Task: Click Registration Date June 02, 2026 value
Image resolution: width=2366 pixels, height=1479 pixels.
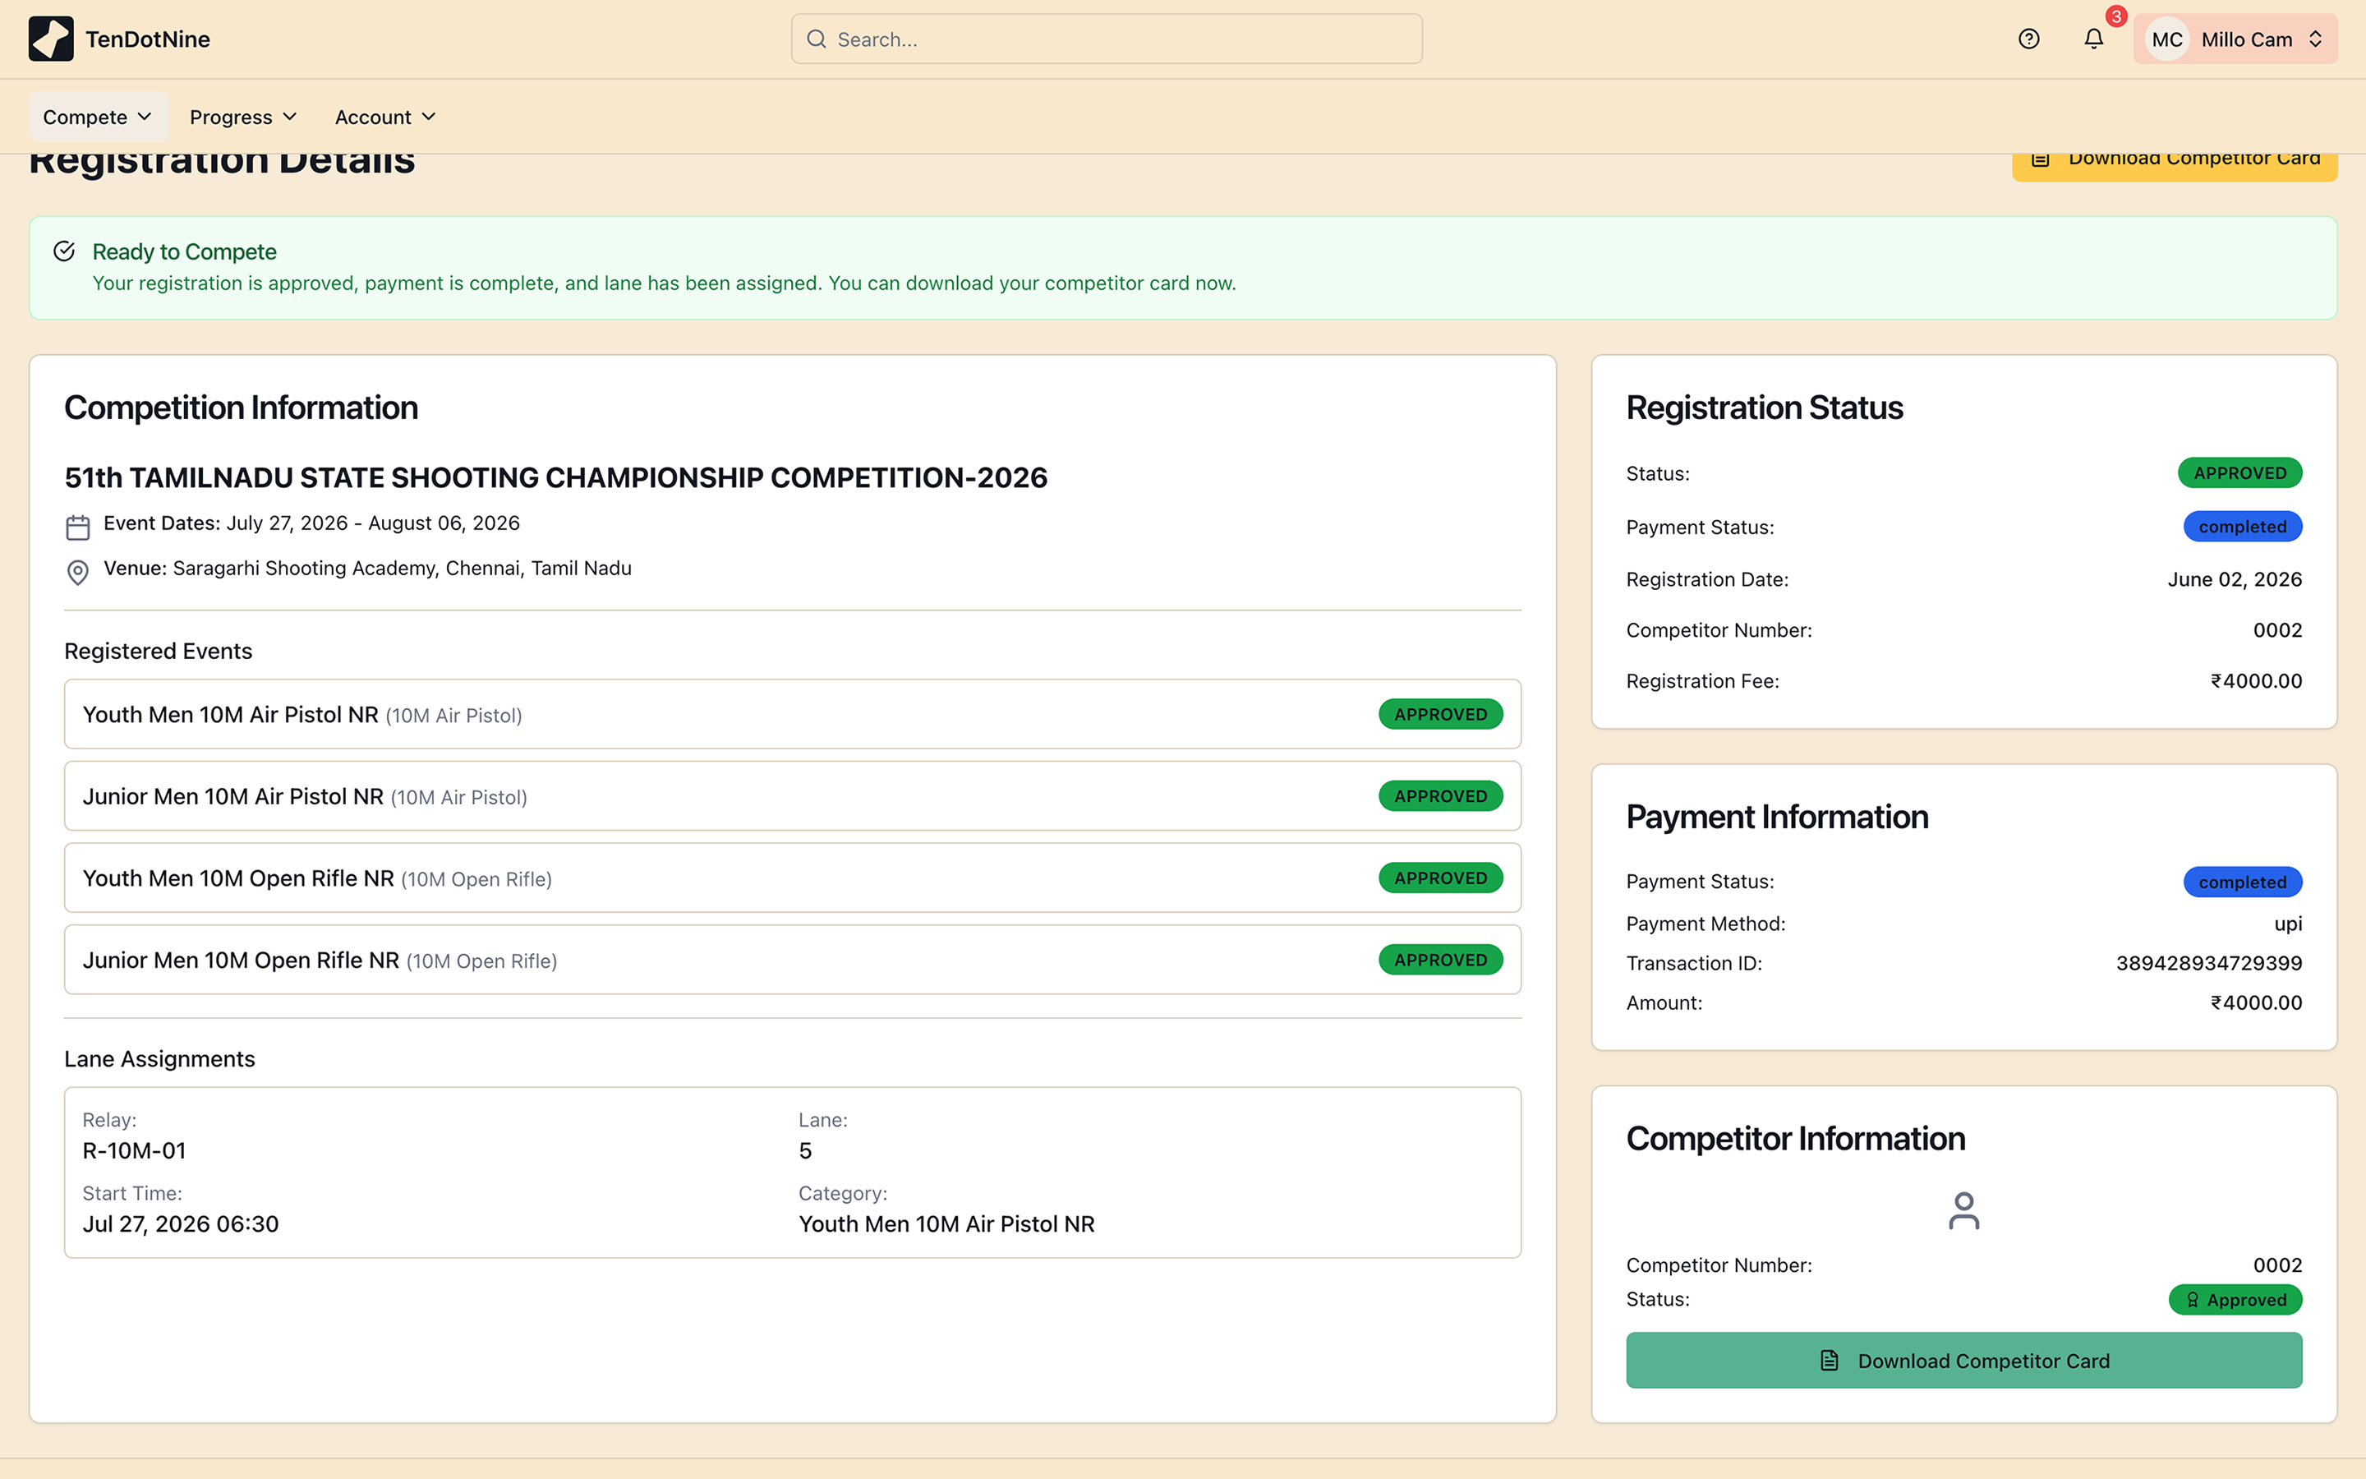Action: pyautogui.click(x=2234, y=579)
